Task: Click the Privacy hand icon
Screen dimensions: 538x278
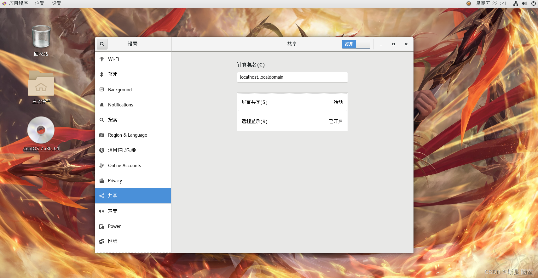Action: click(102, 181)
